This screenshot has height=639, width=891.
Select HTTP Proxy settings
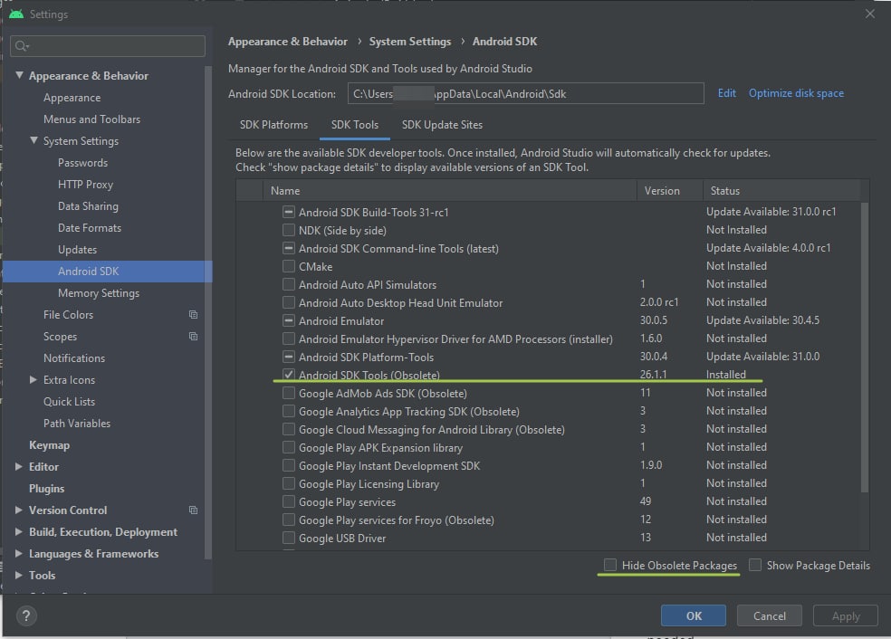tap(85, 185)
